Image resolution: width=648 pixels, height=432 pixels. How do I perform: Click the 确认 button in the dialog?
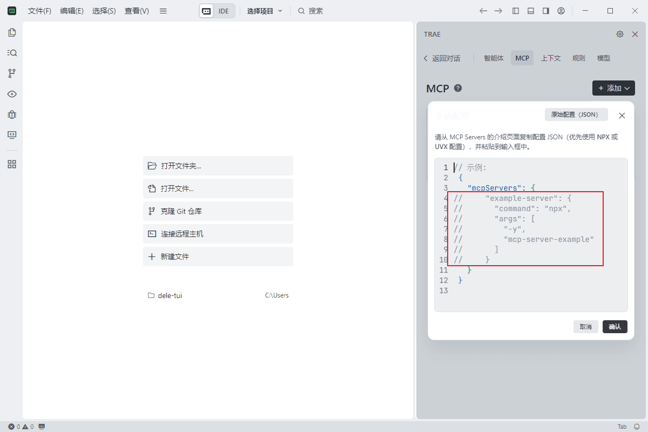(615, 327)
